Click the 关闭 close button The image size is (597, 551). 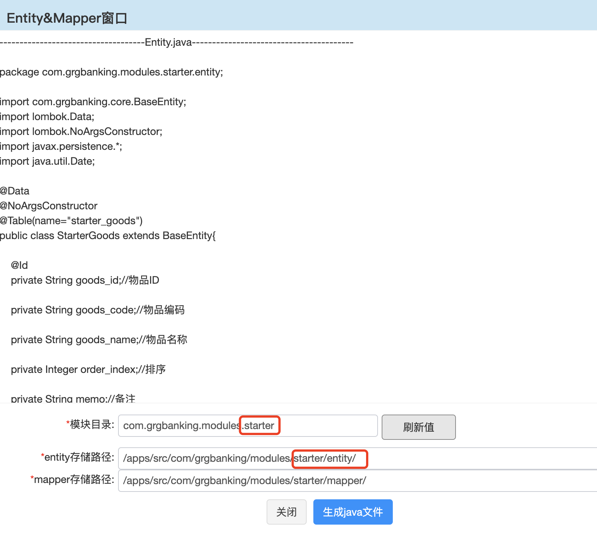point(286,512)
